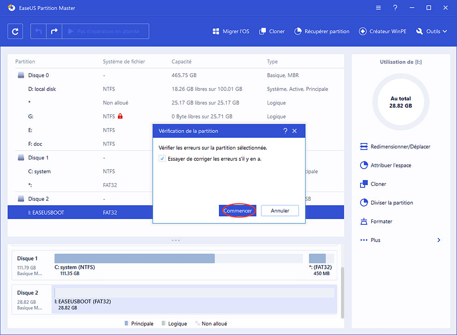Click the Capacité column header
Screen dimensions: 457x335
181,62
